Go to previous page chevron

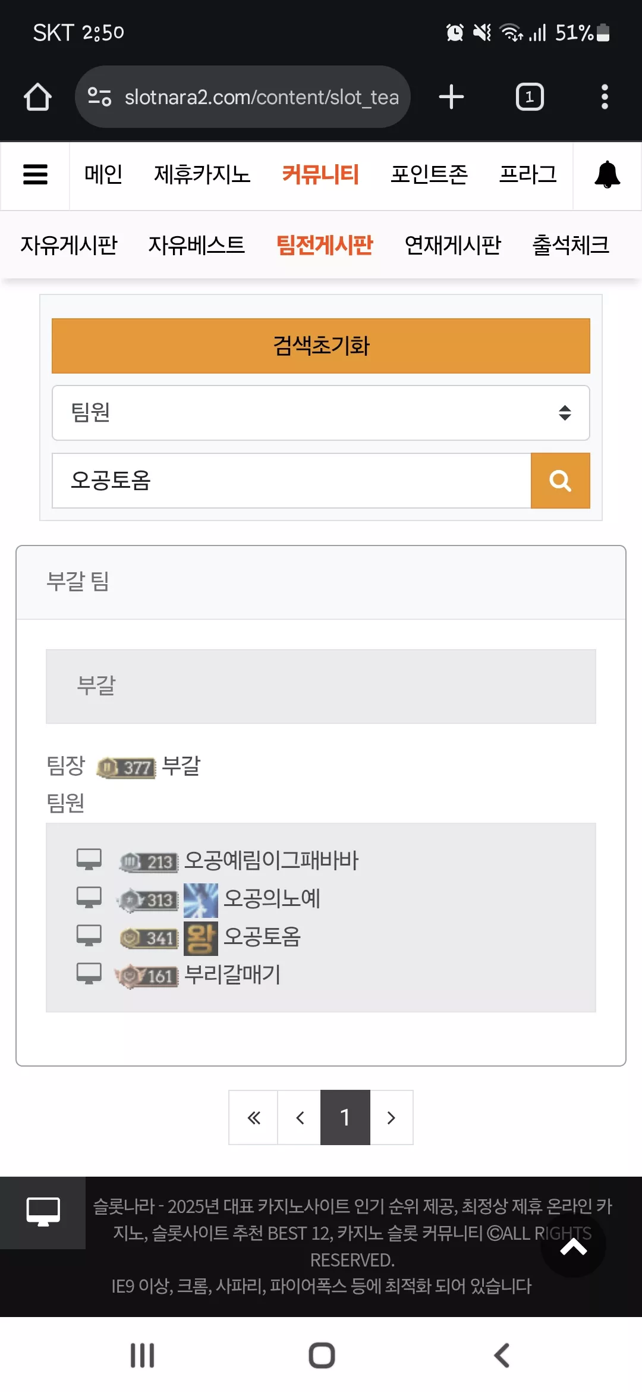300,1118
